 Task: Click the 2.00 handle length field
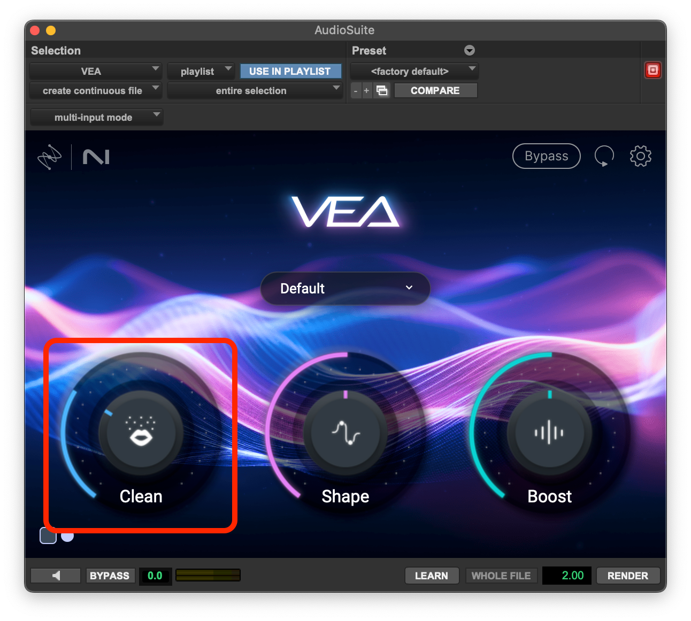click(567, 576)
